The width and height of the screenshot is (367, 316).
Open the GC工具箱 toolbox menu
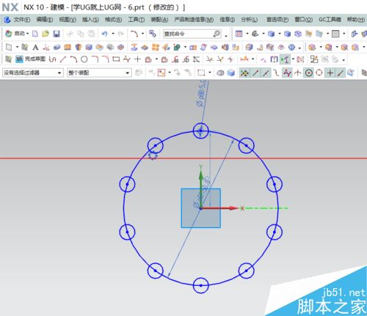point(330,20)
